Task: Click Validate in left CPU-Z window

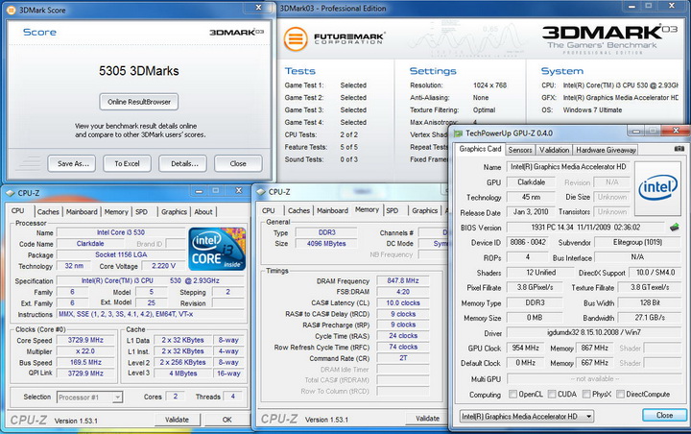Action: (178, 420)
